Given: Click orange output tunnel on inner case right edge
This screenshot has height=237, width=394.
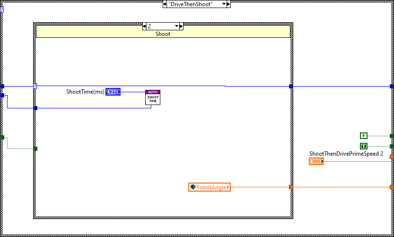Looking at the screenshot, I should 291,187.
